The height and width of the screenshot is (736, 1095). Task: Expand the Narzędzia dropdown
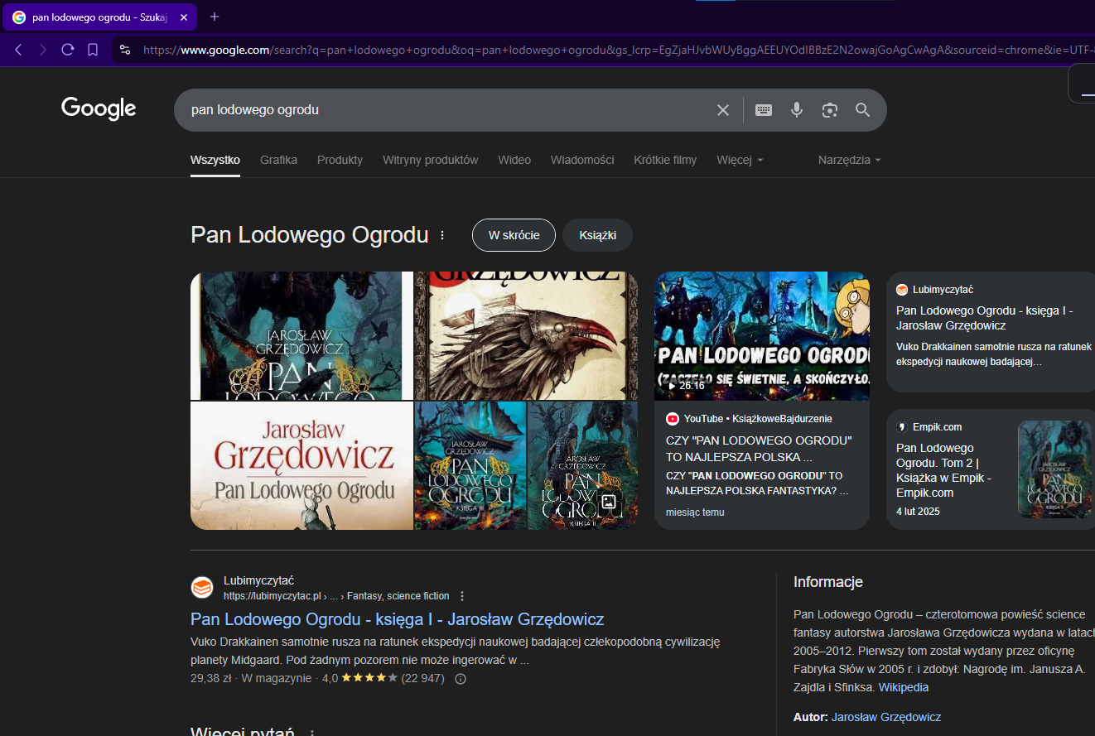(849, 160)
